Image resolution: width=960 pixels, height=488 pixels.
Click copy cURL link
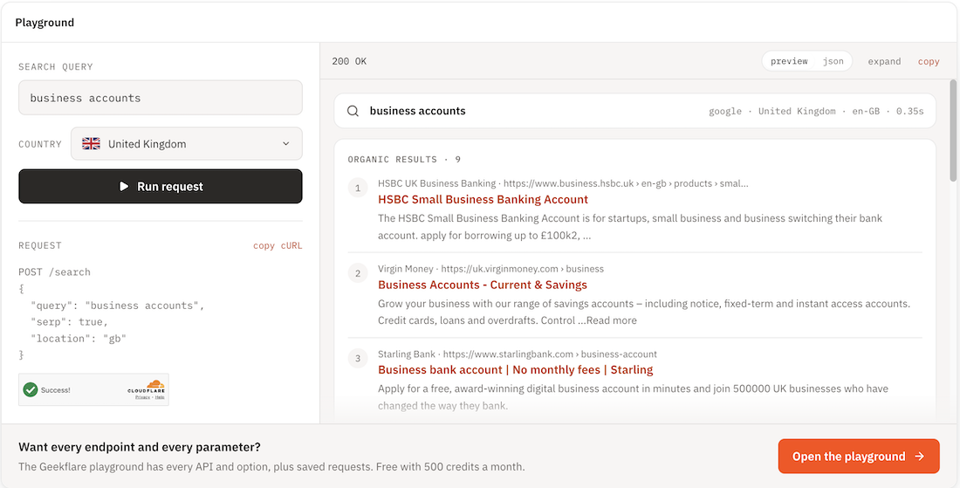[x=278, y=245]
